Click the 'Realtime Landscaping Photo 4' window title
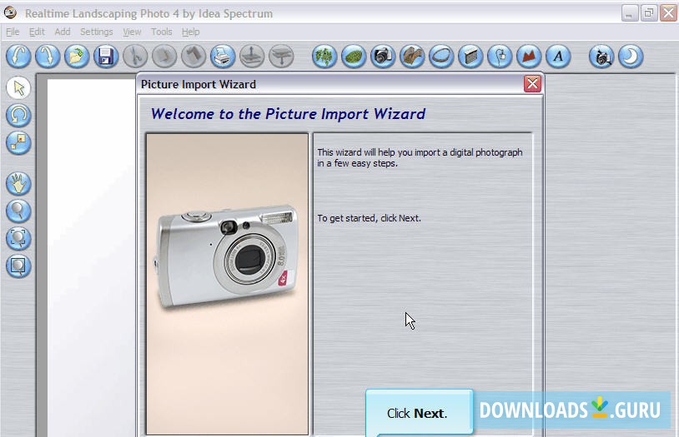The height and width of the screenshot is (437, 679). (149, 14)
